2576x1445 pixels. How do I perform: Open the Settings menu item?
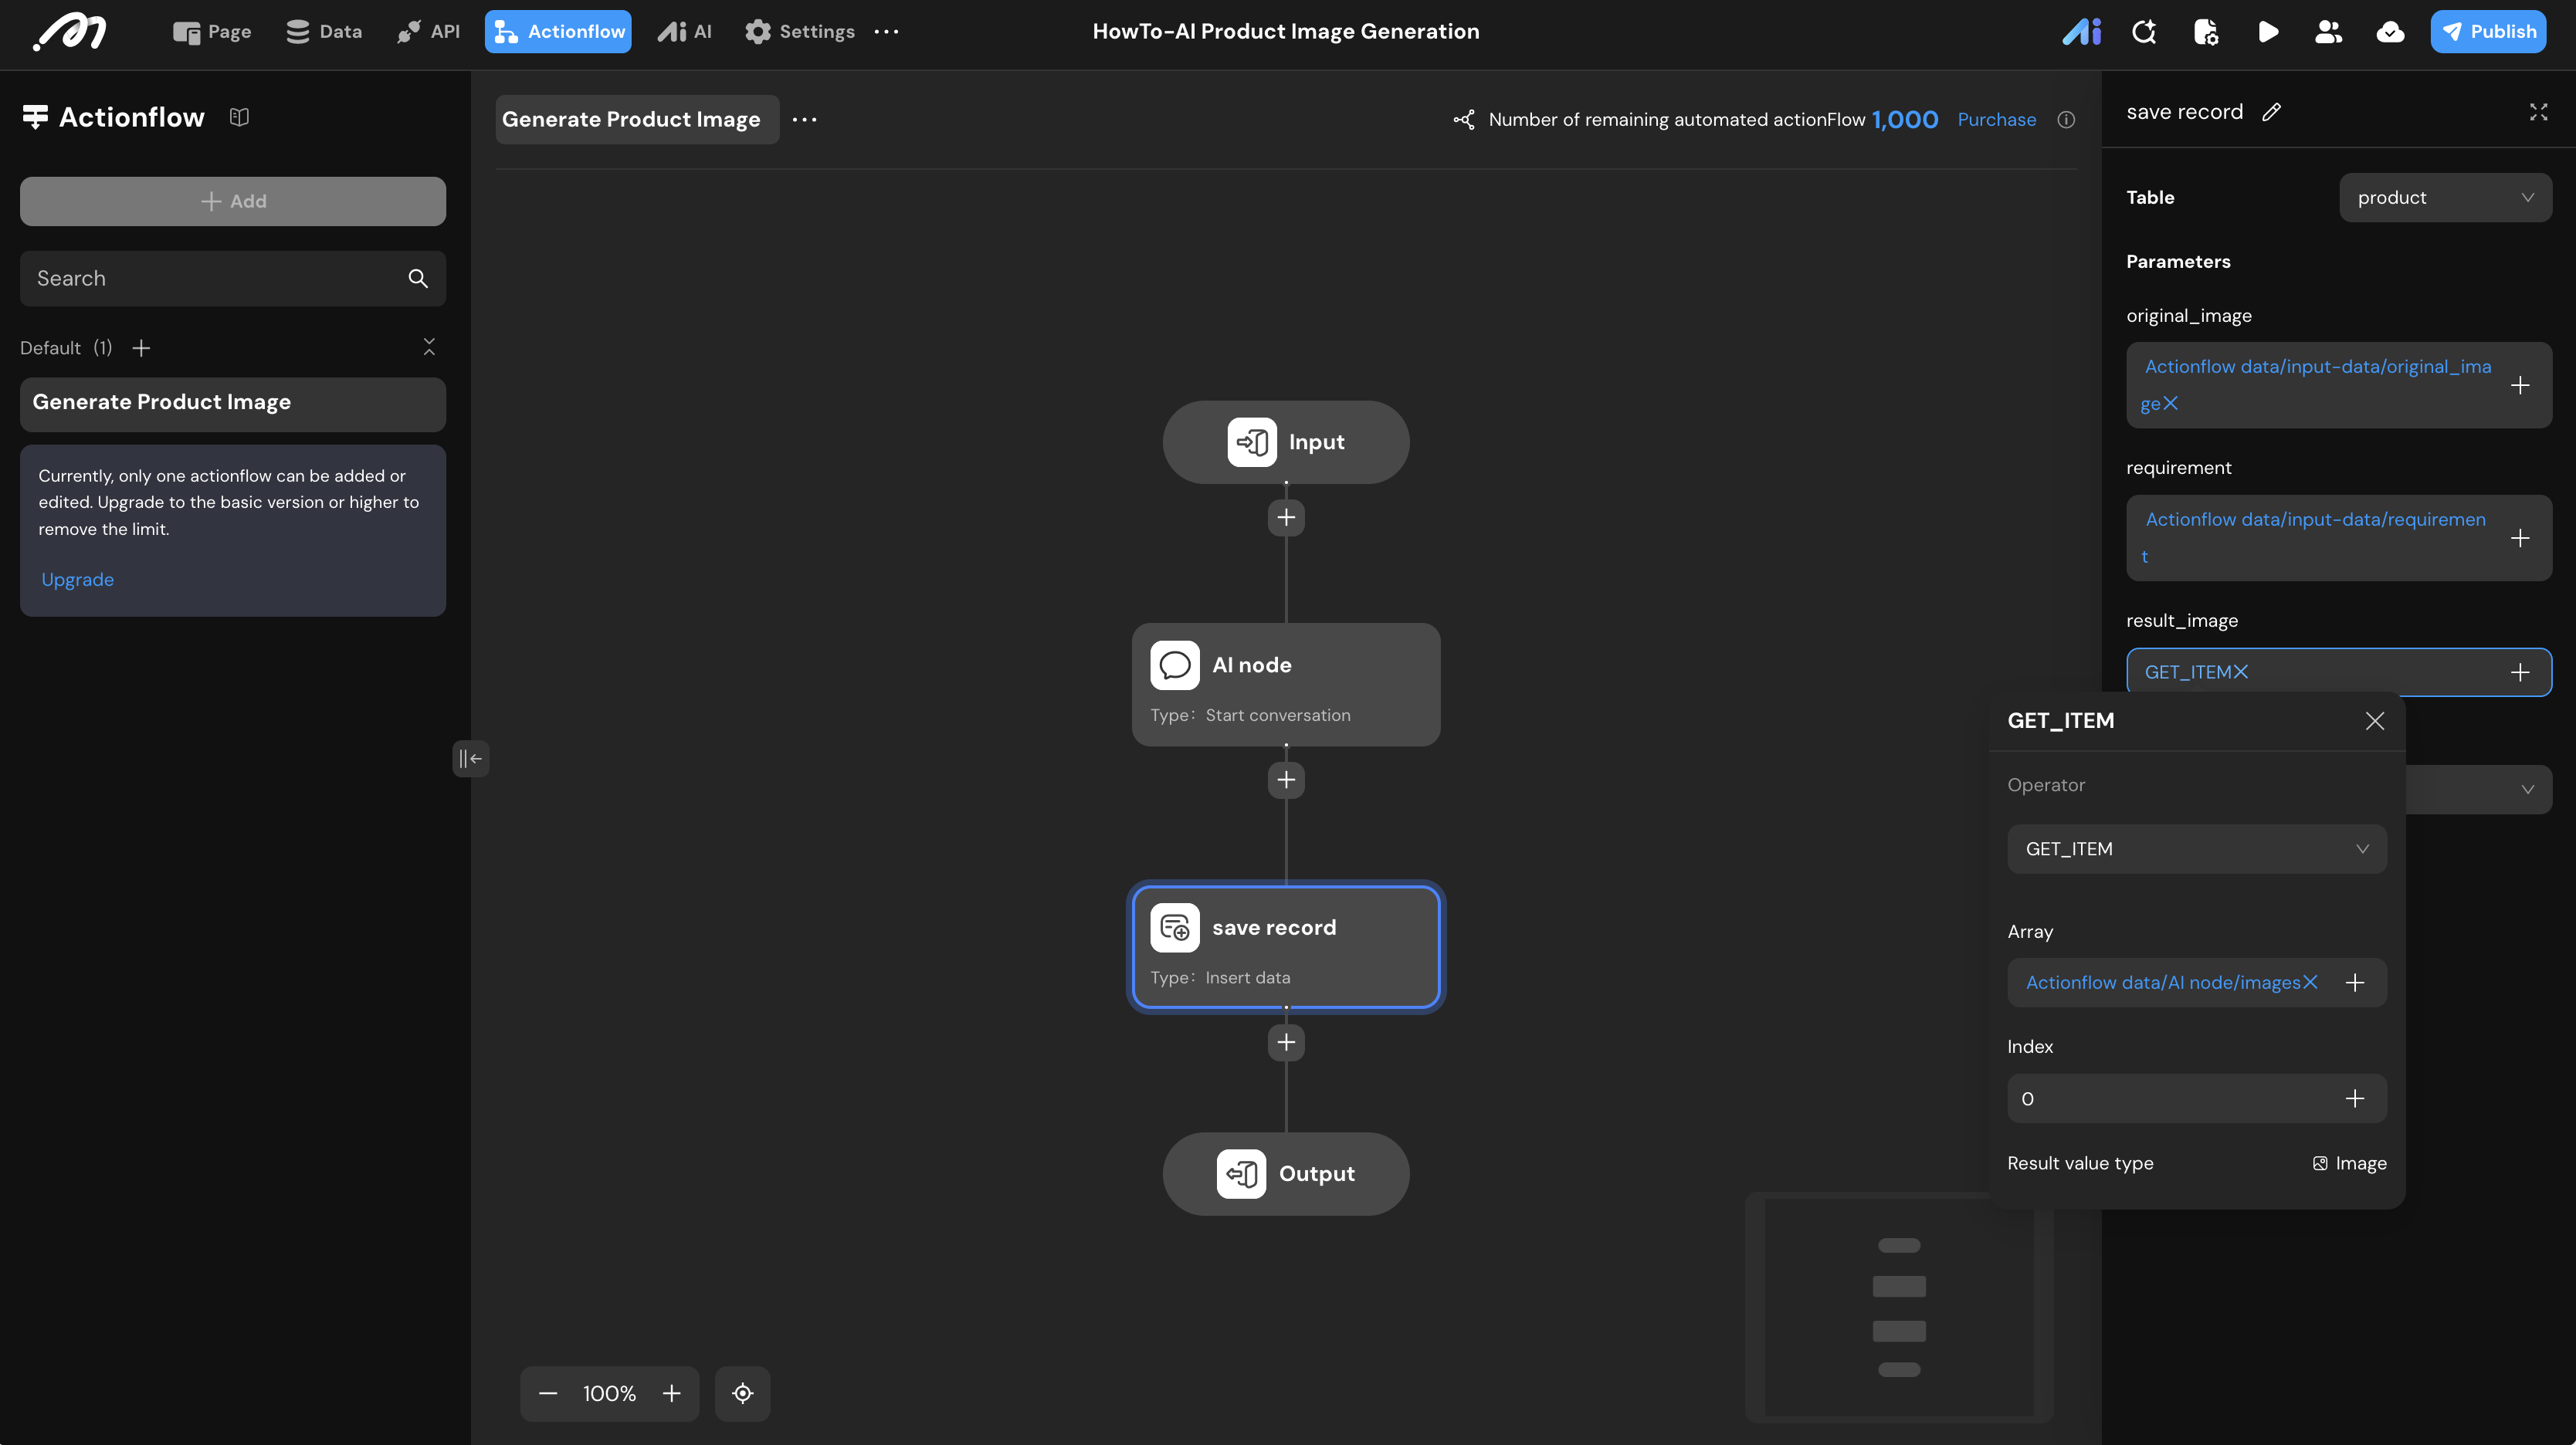pyautogui.click(x=800, y=32)
